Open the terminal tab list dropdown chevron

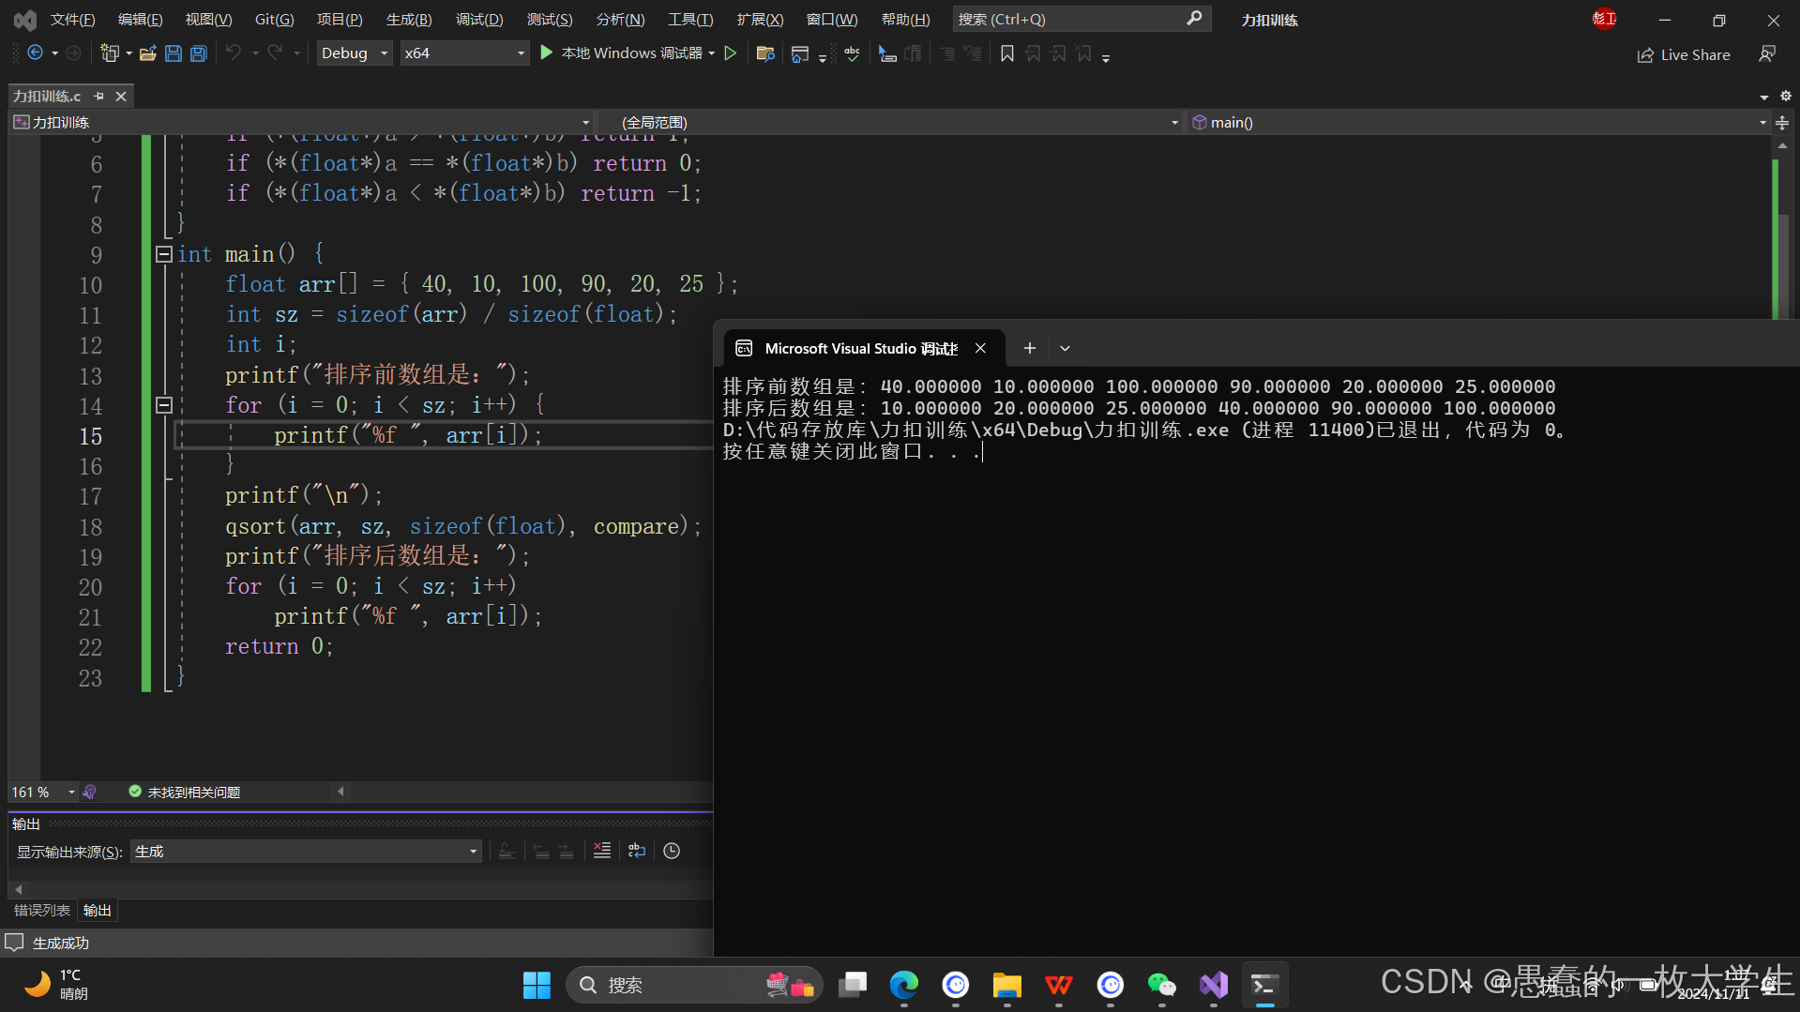1066,348
